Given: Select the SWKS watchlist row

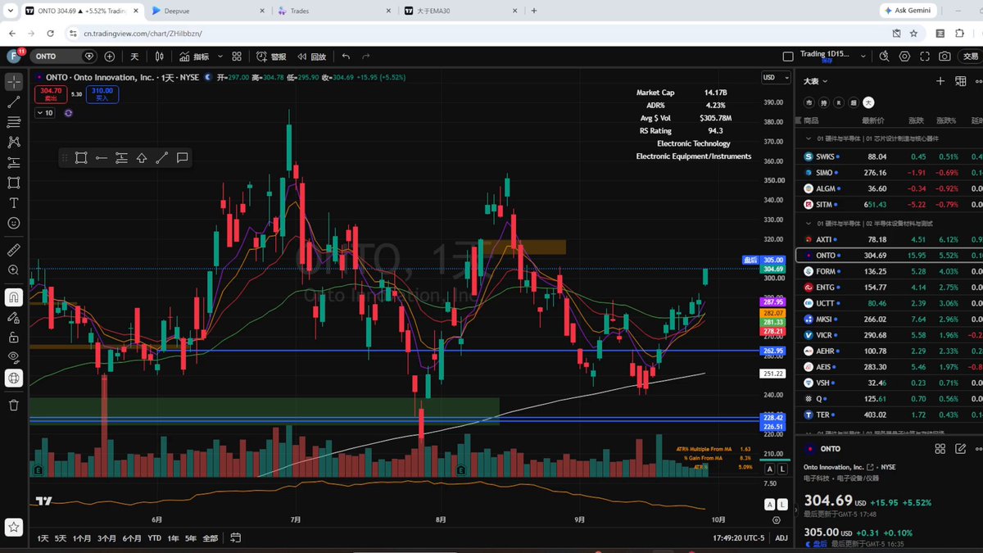Looking at the screenshot, I should tap(889, 156).
